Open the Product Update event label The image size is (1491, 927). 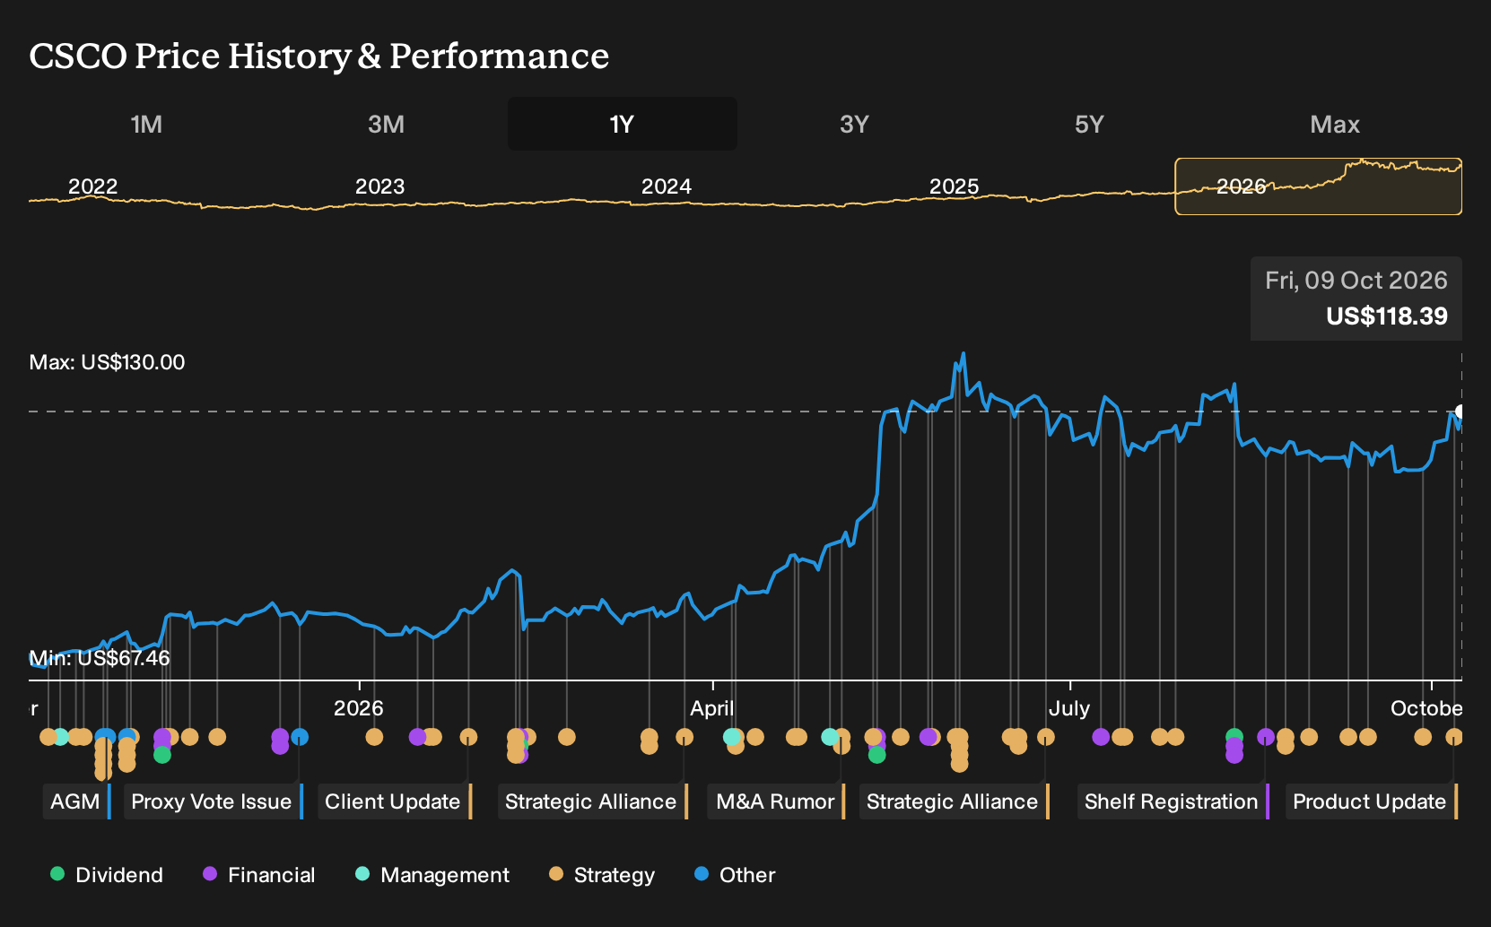[x=1372, y=801]
